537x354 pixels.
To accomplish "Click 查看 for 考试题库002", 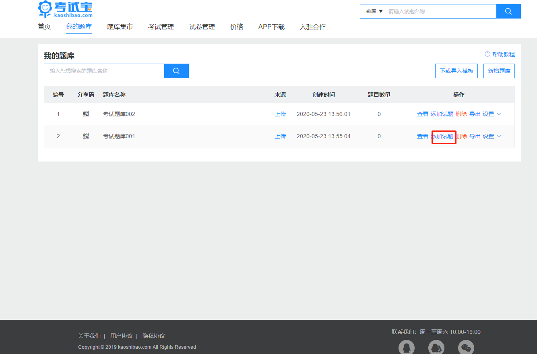I will tap(423, 114).
